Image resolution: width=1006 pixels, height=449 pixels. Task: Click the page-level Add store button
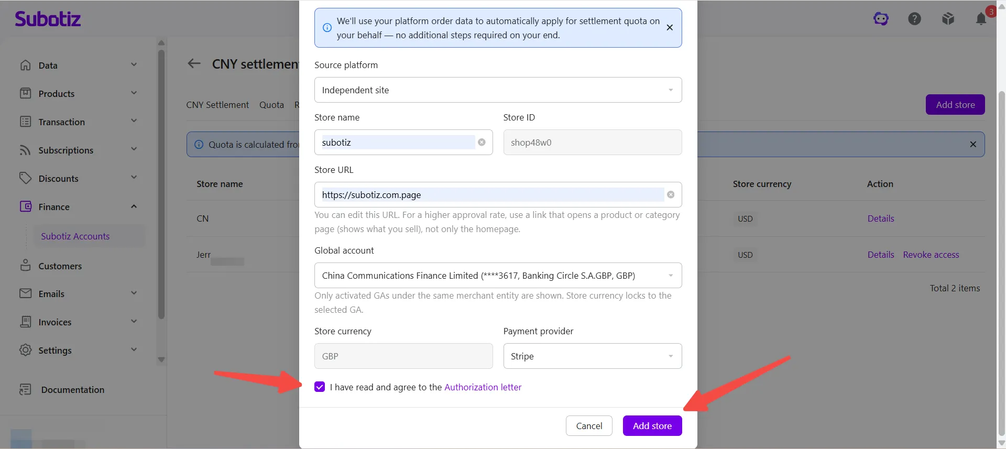[x=955, y=104]
